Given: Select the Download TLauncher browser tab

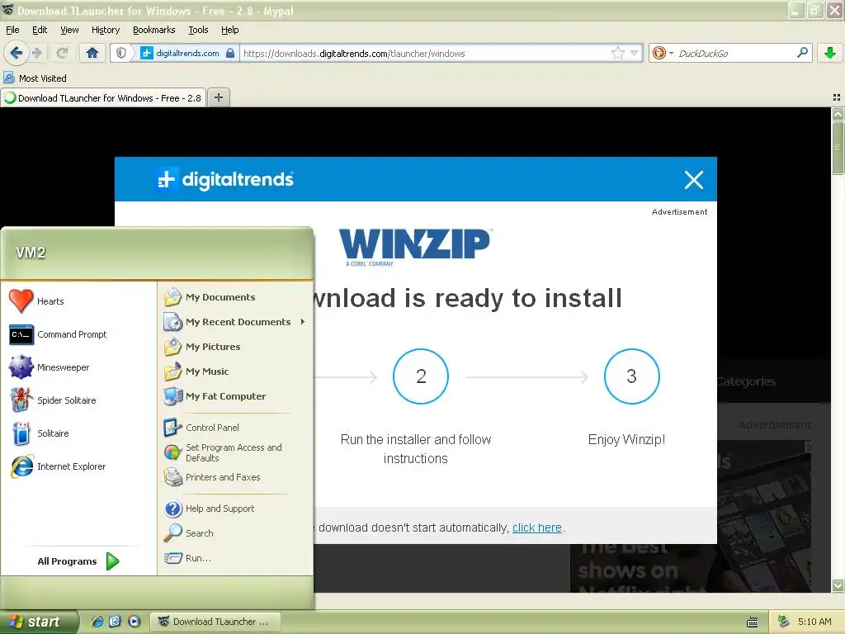Looking at the screenshot, I should (103, 97).
